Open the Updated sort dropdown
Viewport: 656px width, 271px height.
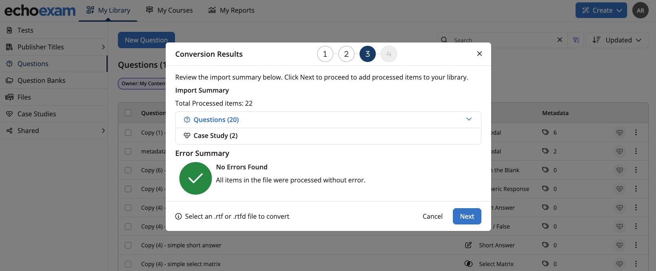(x=617, y=40)
